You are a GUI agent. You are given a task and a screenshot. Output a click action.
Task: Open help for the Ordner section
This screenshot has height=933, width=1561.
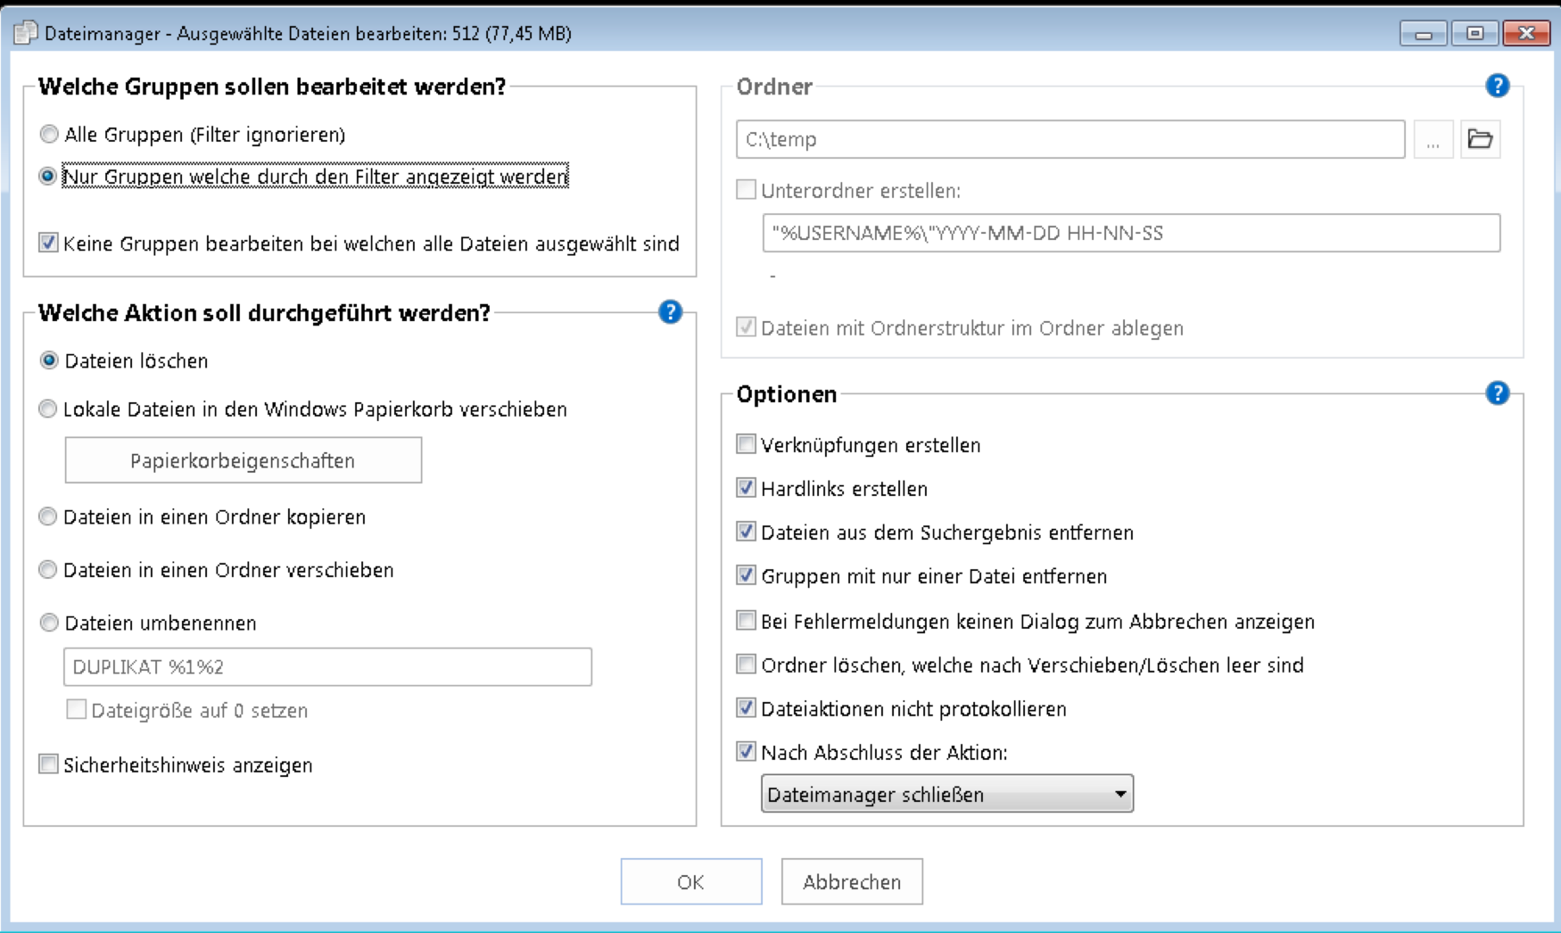(1497, 86)
